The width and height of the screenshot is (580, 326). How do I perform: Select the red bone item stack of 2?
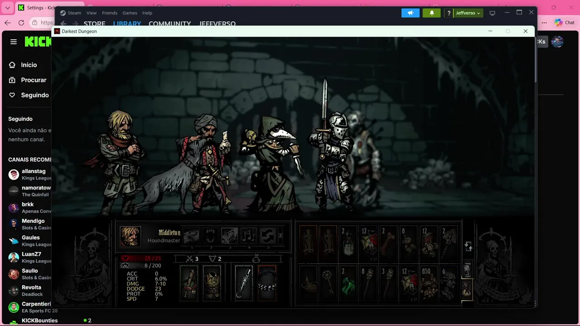pos(388,244)
